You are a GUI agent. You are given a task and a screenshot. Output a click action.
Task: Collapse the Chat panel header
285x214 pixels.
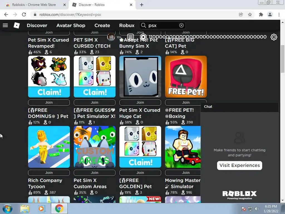(240, 107)
